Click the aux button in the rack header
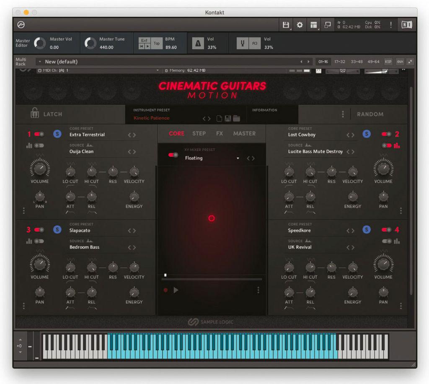Image resolution: width=429 pixels, height=384 pixels. [400, 62]
